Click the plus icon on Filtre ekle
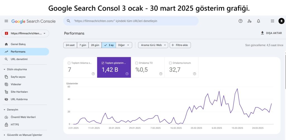 coord(173,45)
